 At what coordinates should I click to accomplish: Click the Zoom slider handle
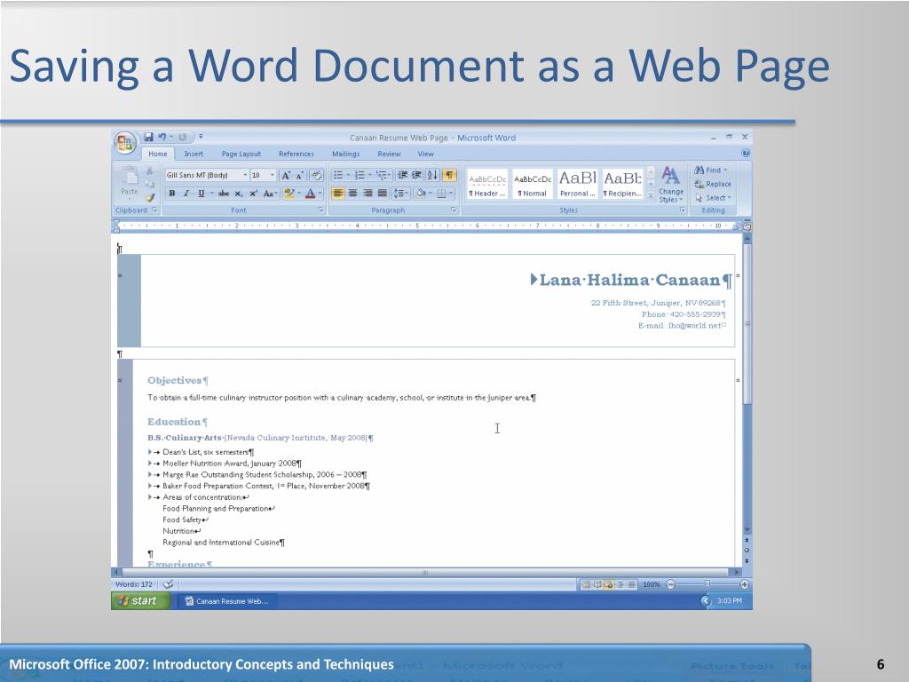707,584
